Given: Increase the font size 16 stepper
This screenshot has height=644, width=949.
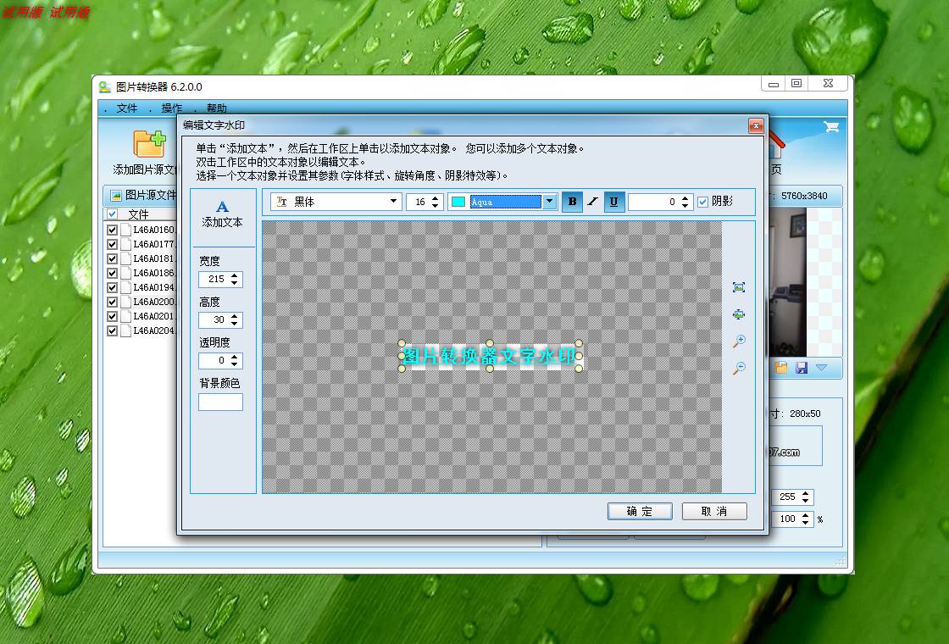Looking at the screenshot, I should coord(436,198).
